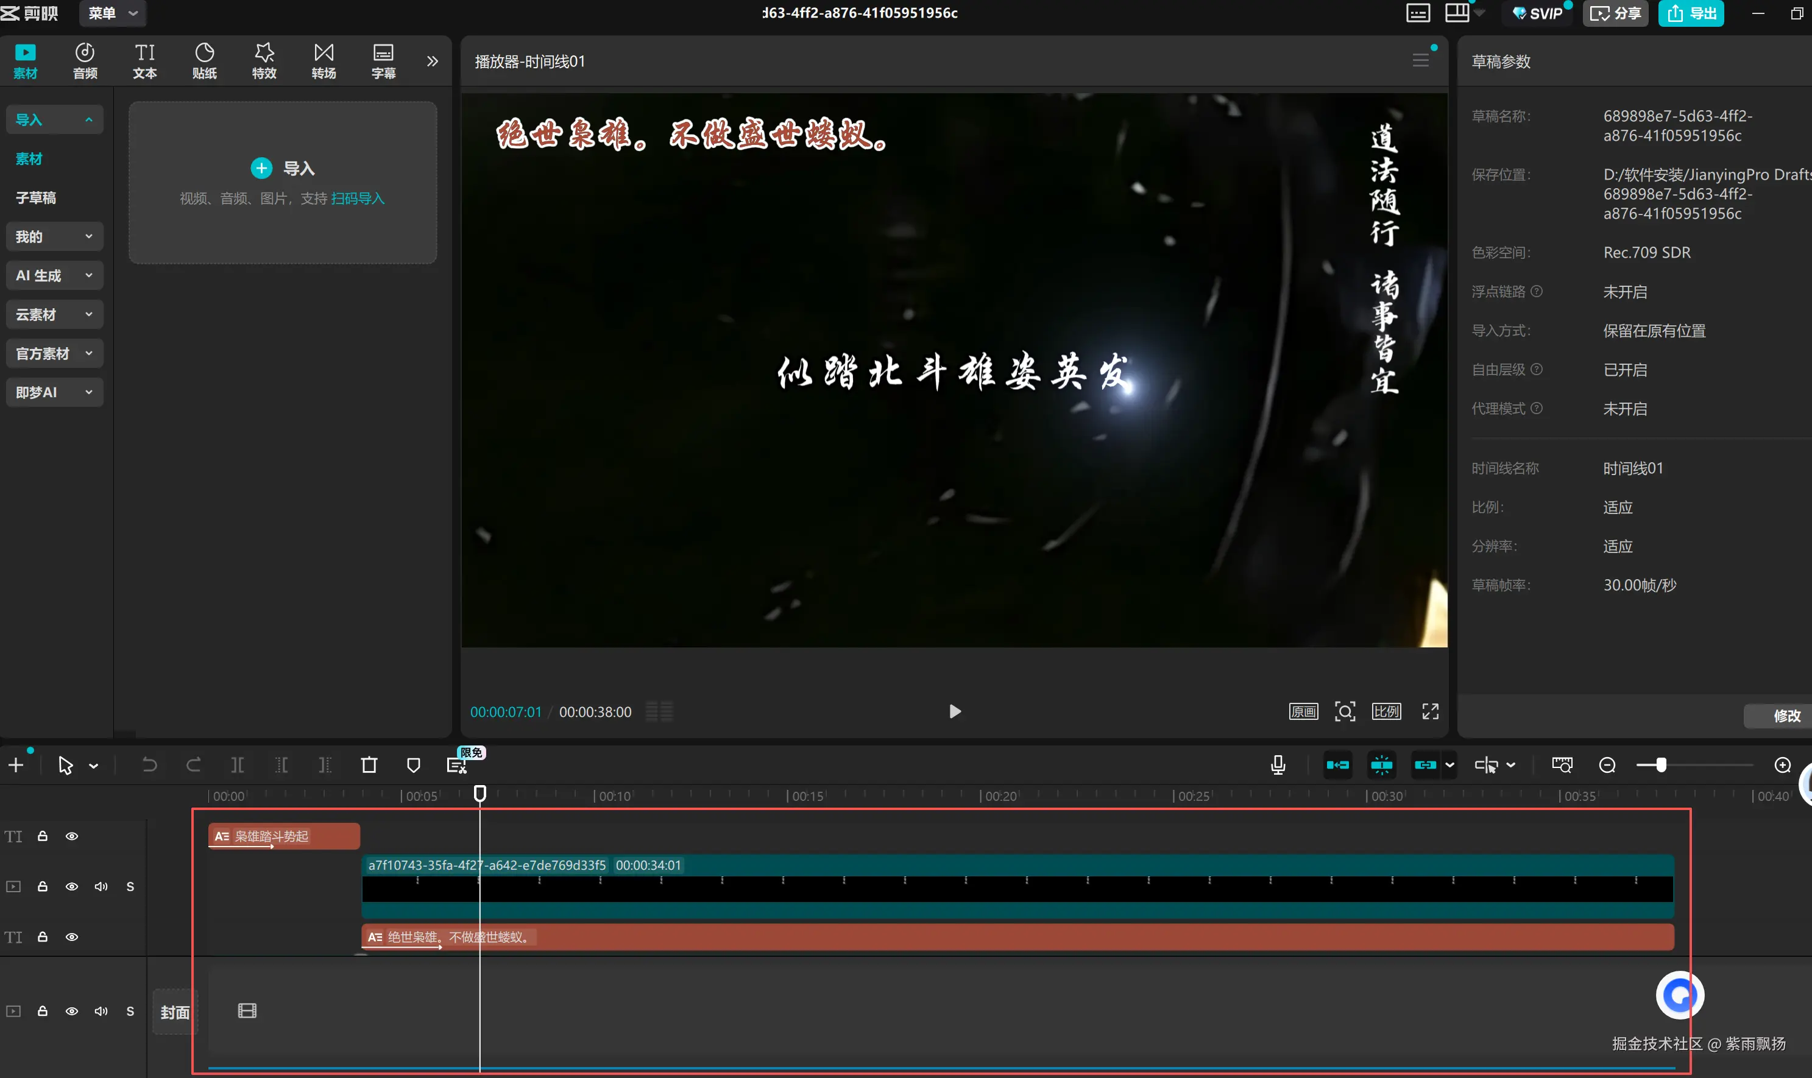1812x1078 pixels.
Task: Click the undo arrow in timeline toolbar
Action: [x=149, y=765]
